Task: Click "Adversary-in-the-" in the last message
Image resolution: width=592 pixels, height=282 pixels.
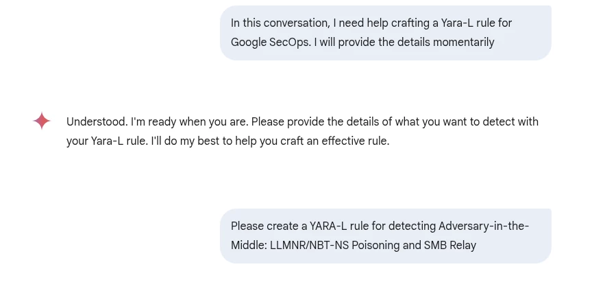Action: (484, 226)
